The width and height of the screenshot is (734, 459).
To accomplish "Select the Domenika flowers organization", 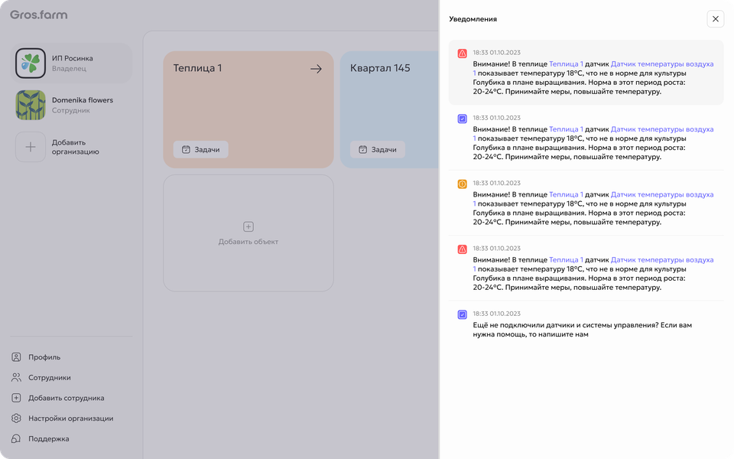I will click(71, 105).
